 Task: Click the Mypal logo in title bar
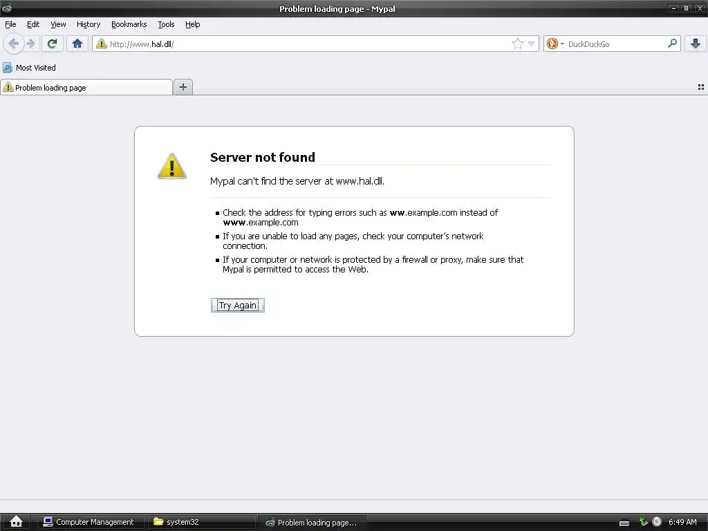tap(6, 8)
